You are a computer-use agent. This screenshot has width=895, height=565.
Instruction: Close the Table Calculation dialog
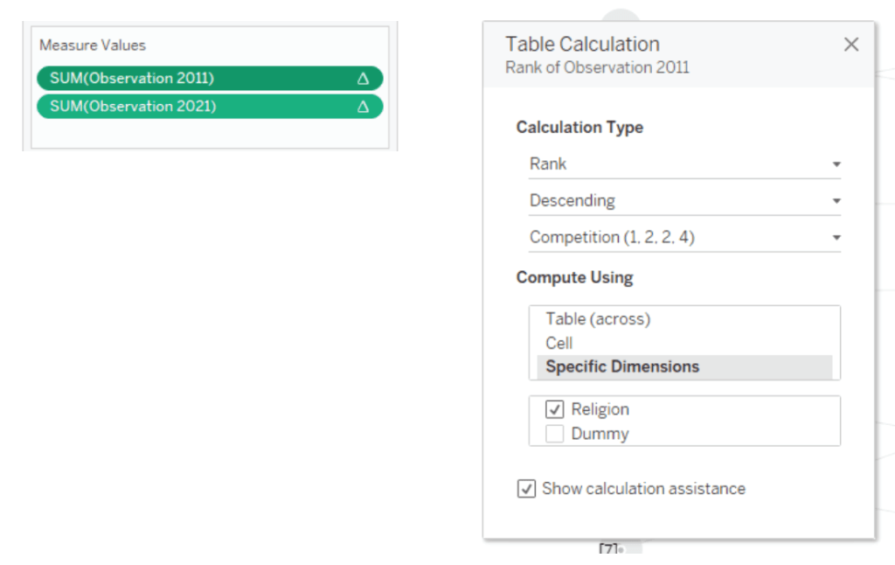pos(850,45)
